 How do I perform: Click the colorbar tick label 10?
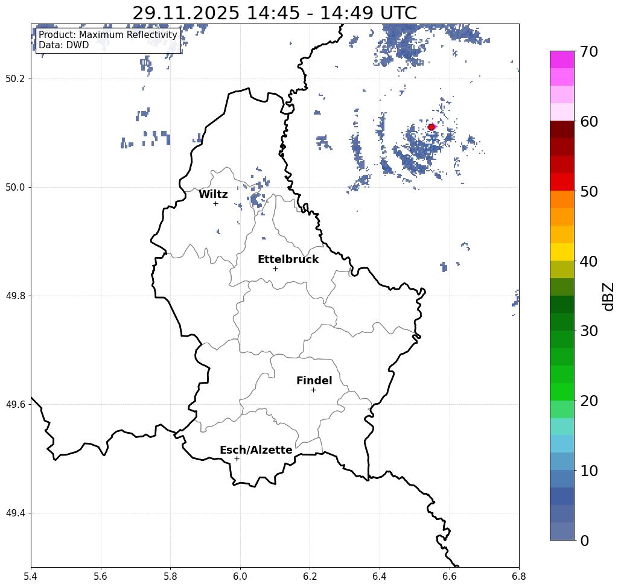point(589,471)
